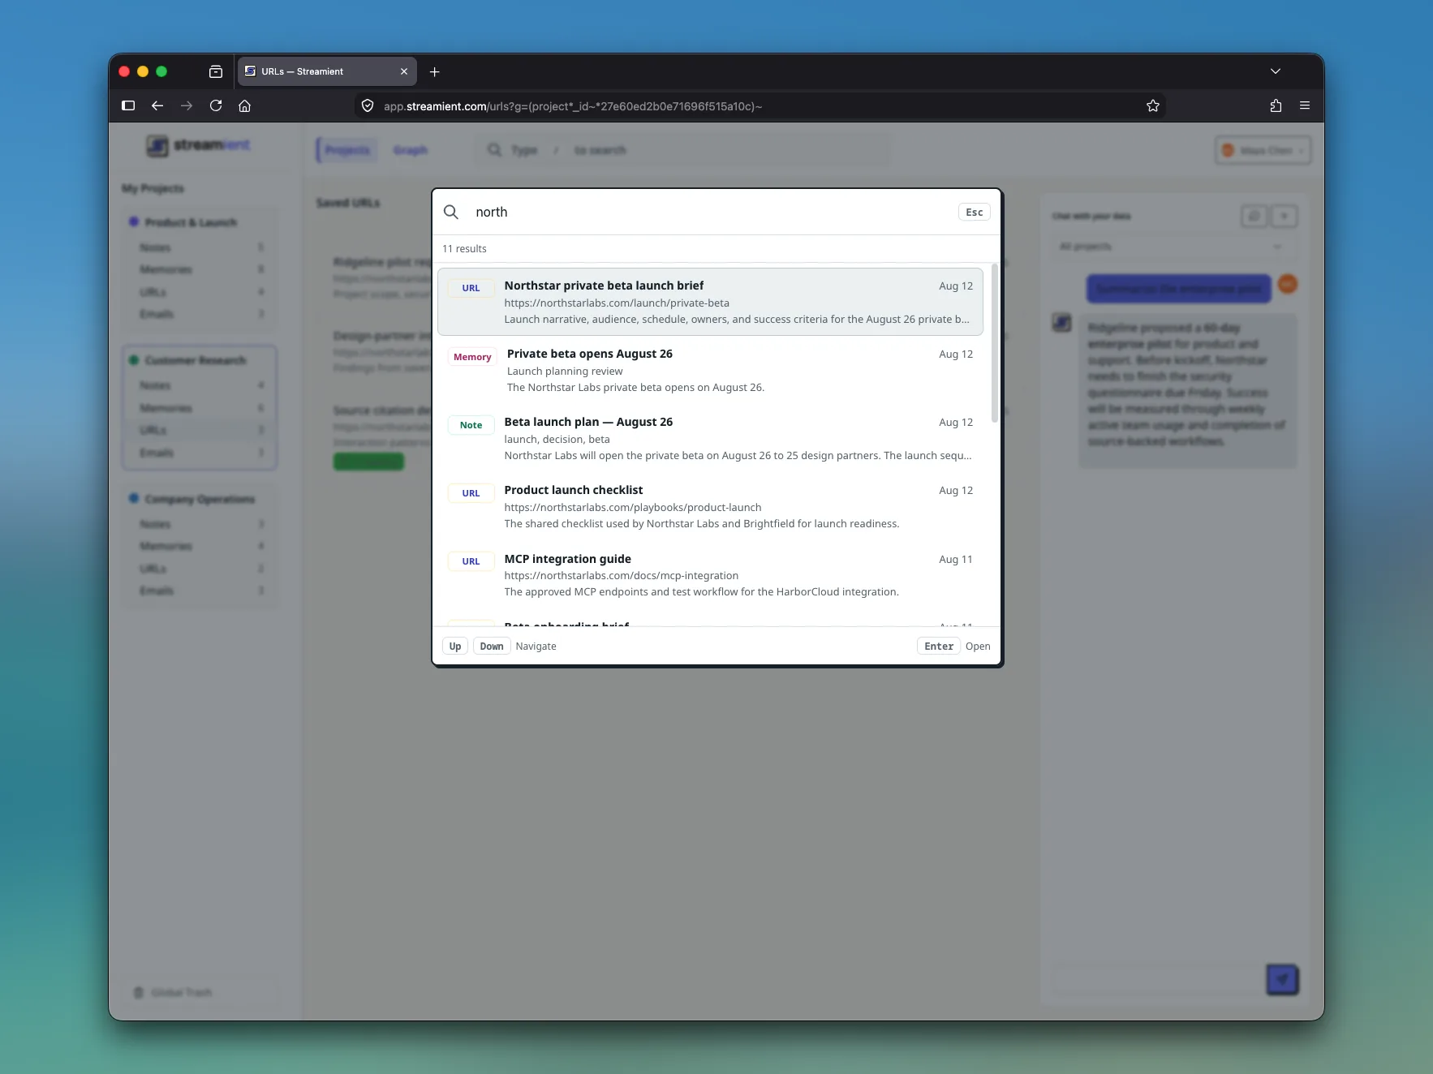This screenshot has height=1074, width=1433.
Task: Click the browser forward arrow
Action: click(x=187, y=105)
